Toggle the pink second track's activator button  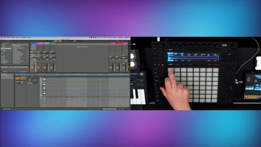pyautogui.click(x=38, y=68)
